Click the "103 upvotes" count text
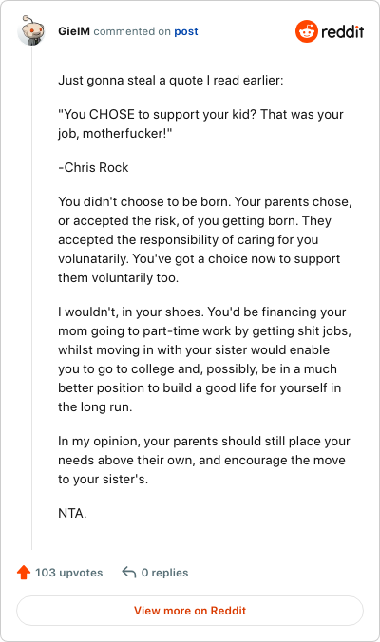Image resolution: width=380 pixels, height=642 pixels. click(68, 573)
